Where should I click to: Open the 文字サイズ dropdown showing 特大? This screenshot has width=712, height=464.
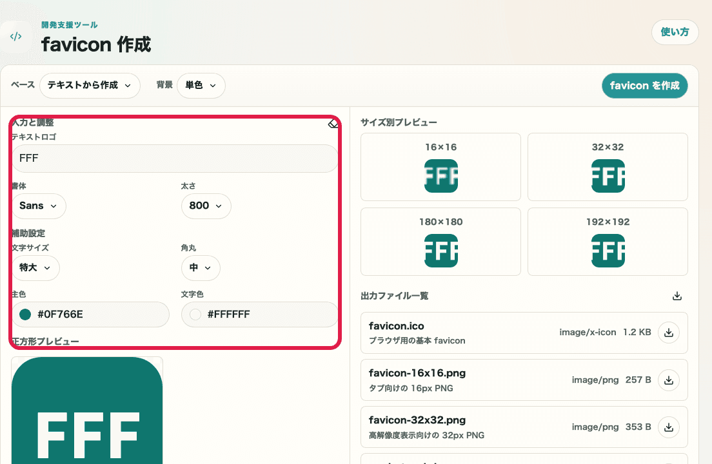(x=35, y=267)
